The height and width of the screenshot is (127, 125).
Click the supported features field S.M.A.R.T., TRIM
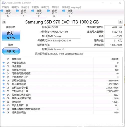(x=85, y=54)
